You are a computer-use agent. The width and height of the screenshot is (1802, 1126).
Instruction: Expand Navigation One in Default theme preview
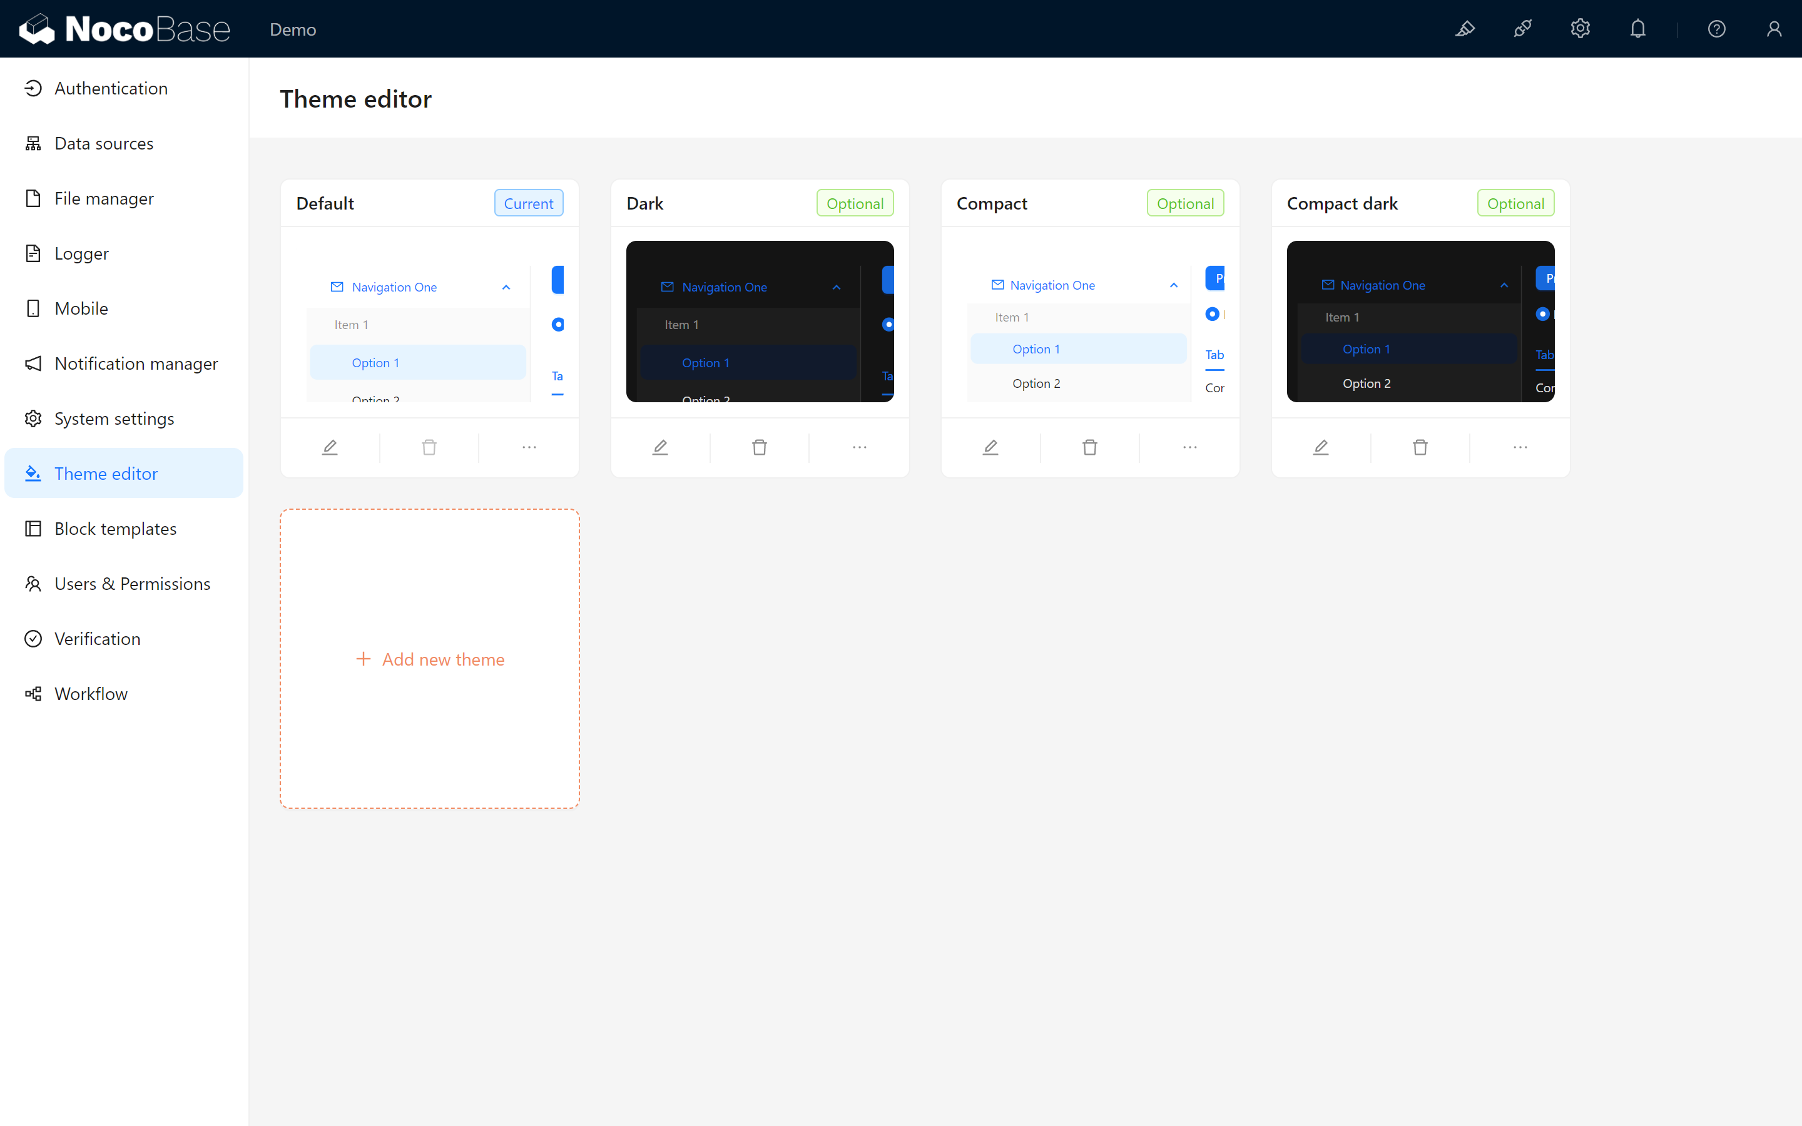click(506, 287)
